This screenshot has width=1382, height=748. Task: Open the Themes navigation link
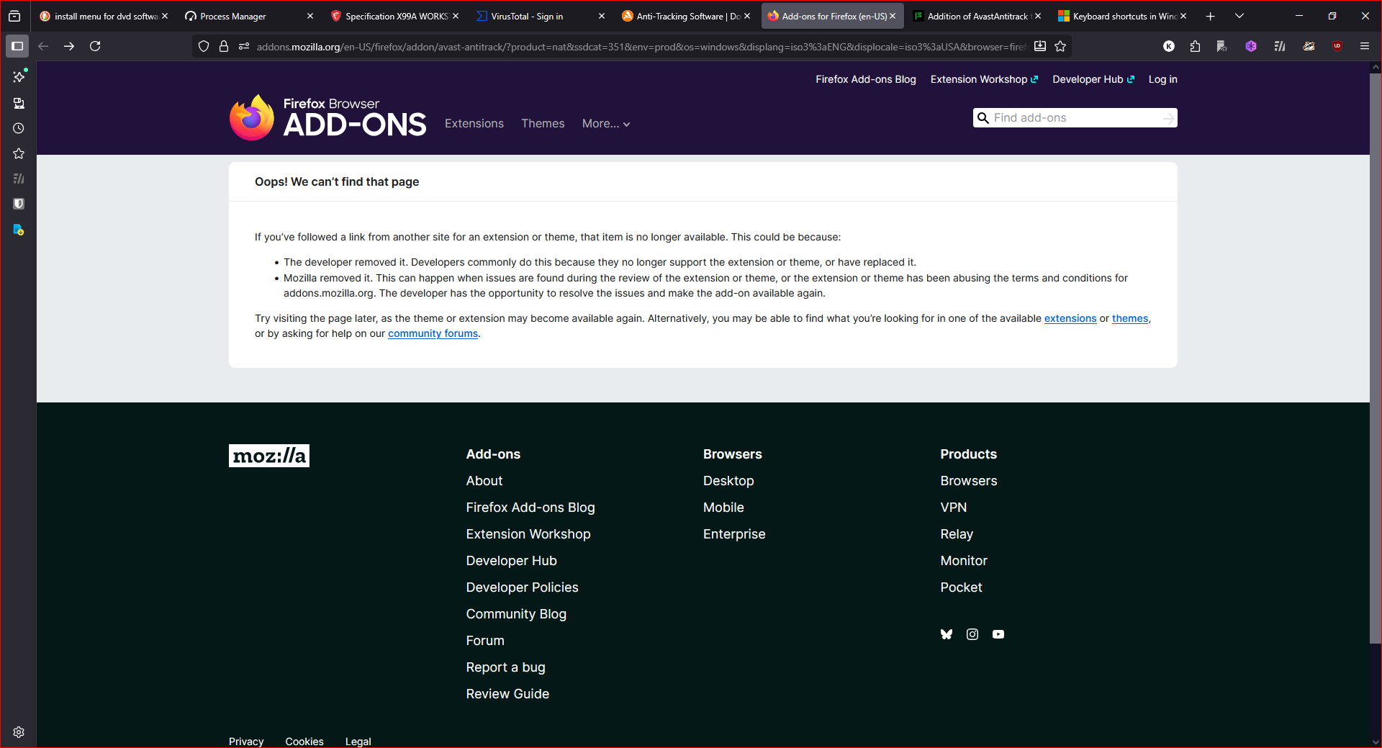pyautogui.click(x=543, y=124)
